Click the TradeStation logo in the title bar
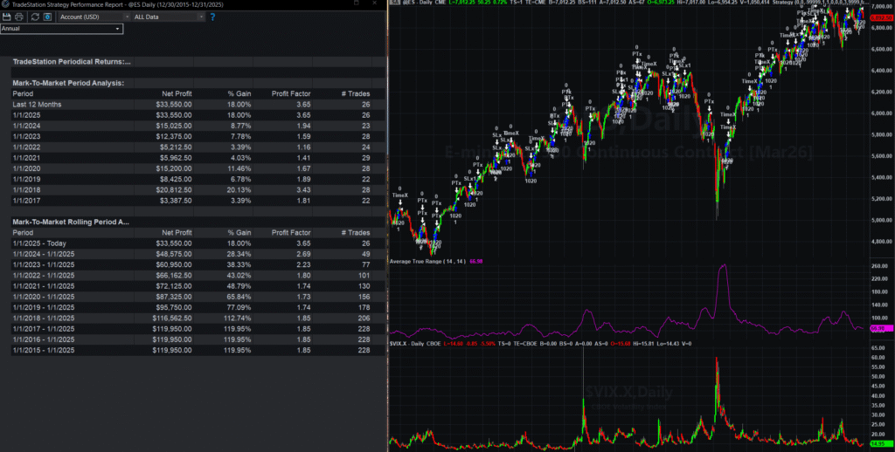This screenshot has height=452, width=895. [5, 4]
